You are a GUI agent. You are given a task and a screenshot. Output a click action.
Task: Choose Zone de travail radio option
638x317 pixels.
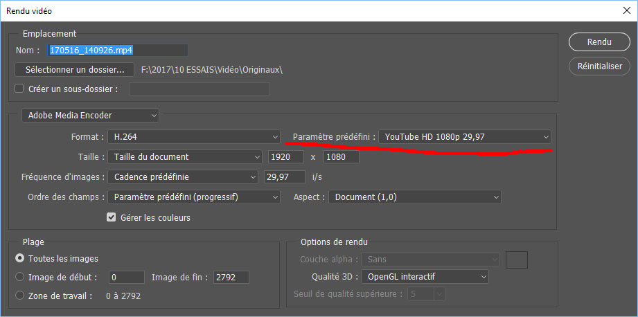pyautogui.click(x=19, y=296)
